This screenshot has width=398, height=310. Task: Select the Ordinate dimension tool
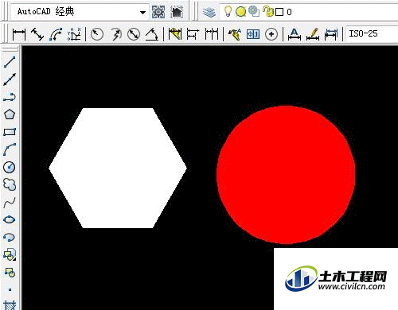74,34
